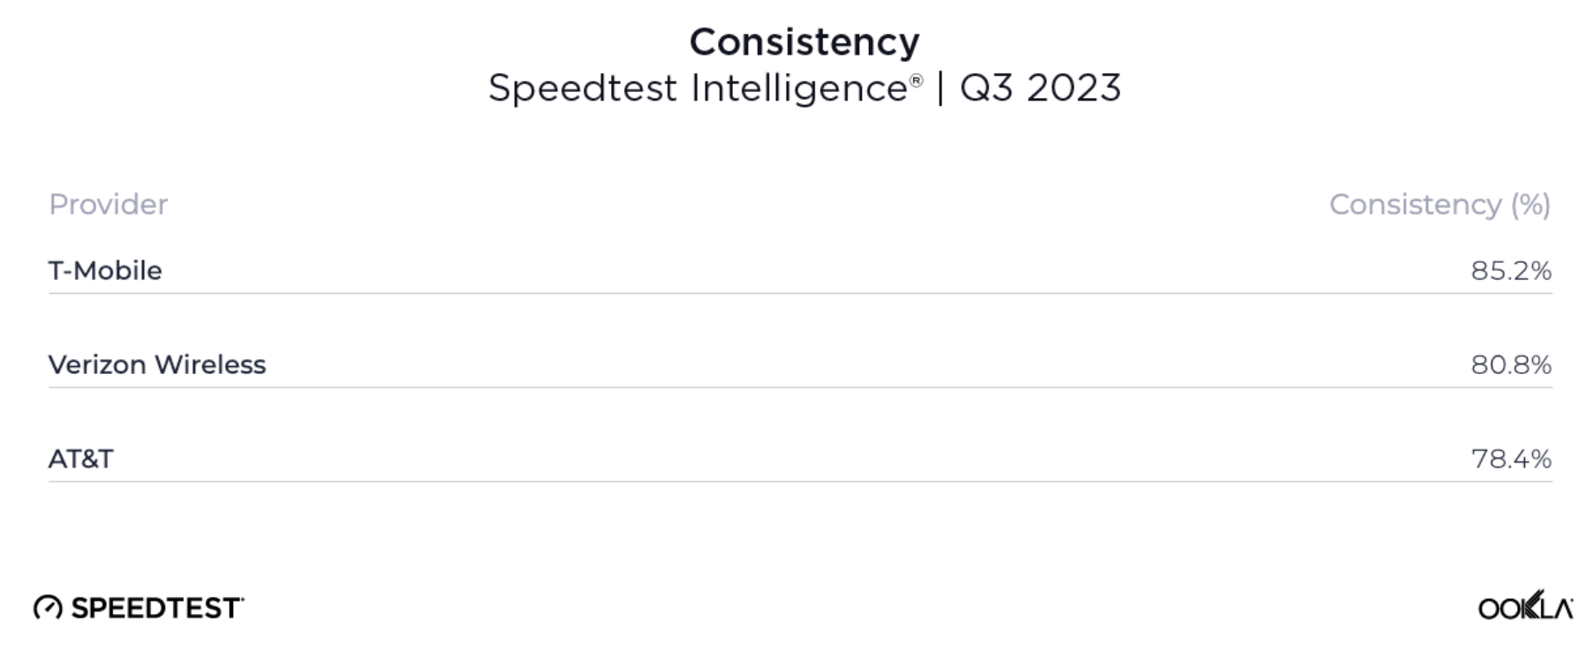1593x651 pixels.
Task: Select the Verizon Wireless provider label
Action: coord(157,364)
